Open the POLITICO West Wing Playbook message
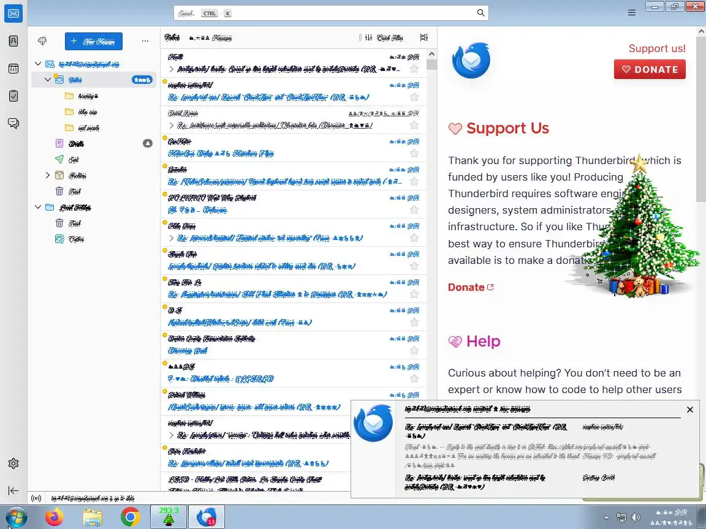This screenshot has height=529, width=706. pyautogui.click(x=293, y=204)
